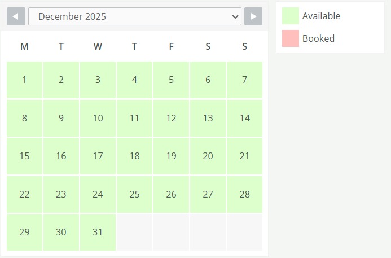This screenshot has height=258, width=391.
Task: Select Thursday December 18
Action: point(134,156)
